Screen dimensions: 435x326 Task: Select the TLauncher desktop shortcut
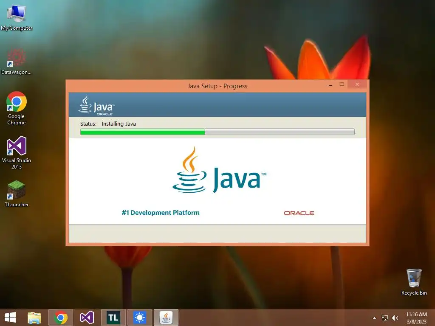click(17, 194)
